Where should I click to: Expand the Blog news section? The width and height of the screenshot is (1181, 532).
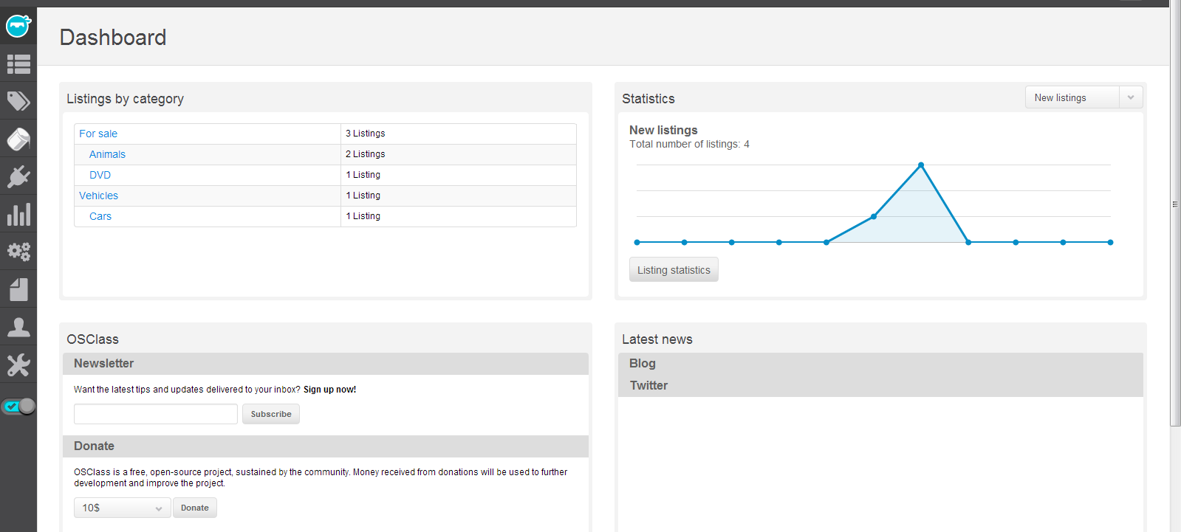880,364
